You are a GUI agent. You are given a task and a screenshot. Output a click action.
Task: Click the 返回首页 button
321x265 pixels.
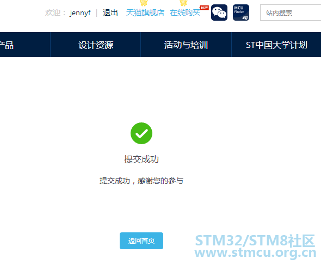point(141,241)
